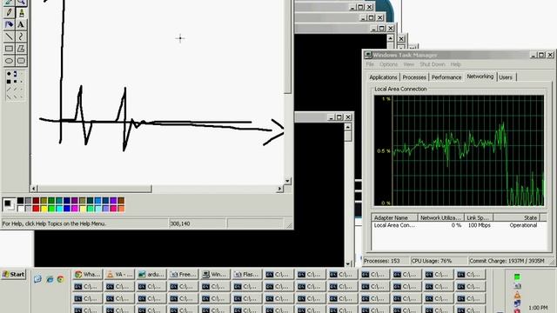
Task: Sort by the State column
Action: point(516,217)
